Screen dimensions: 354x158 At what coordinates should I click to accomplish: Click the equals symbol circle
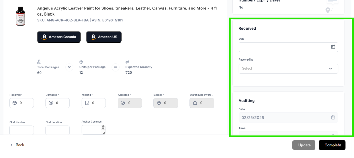click(115, 67)
